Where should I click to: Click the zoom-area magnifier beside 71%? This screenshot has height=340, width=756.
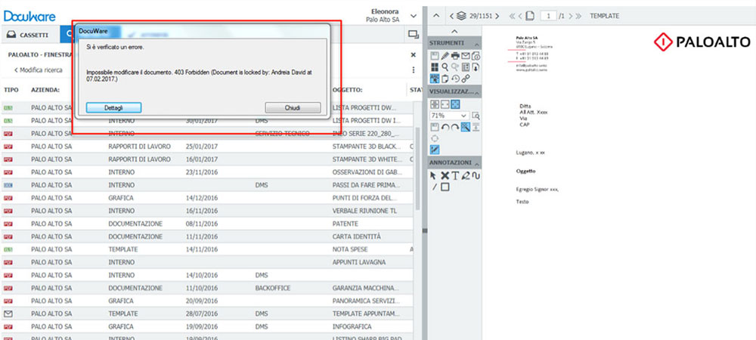[476, 116]
